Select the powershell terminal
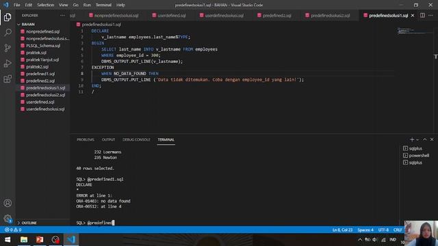This screenshot has width=438, height=246. pyautogui.click(x=416, y=155)
